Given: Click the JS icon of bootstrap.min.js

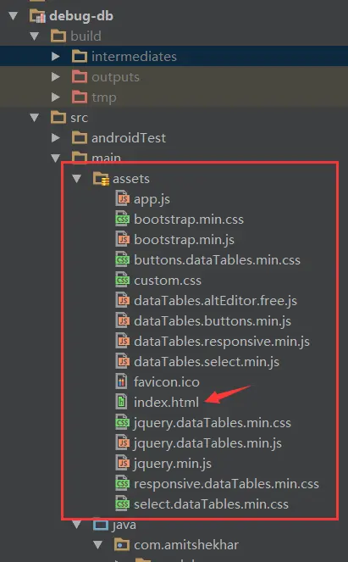Looking at the screenshot, I should tap(122, 239).
